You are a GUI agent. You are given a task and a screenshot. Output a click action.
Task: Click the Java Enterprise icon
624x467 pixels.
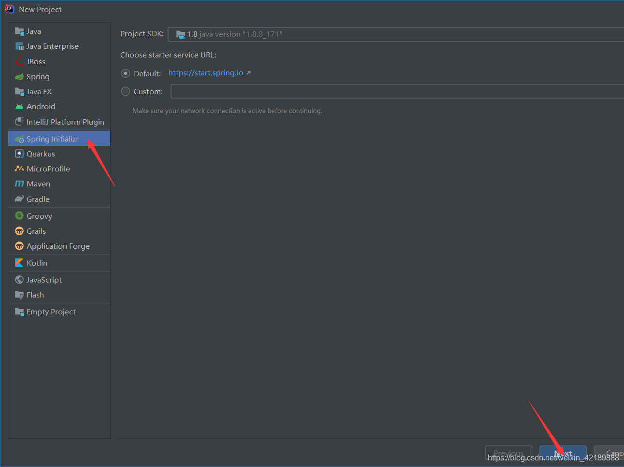click(x=19, y=46)
